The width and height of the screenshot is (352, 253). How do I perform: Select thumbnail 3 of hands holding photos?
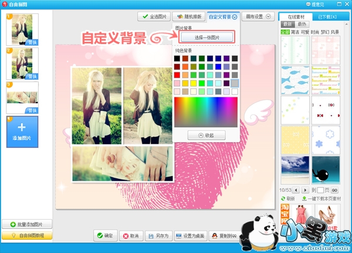click(22, 98)
